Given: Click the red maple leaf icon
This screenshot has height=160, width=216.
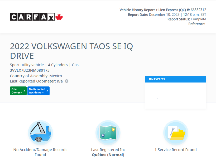Looking at the screenshot, I should tap(59, 17).
